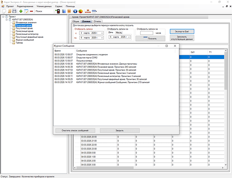232x178 pixels.
Task: Click the hours input field
Action: click(x=146, y=33)
